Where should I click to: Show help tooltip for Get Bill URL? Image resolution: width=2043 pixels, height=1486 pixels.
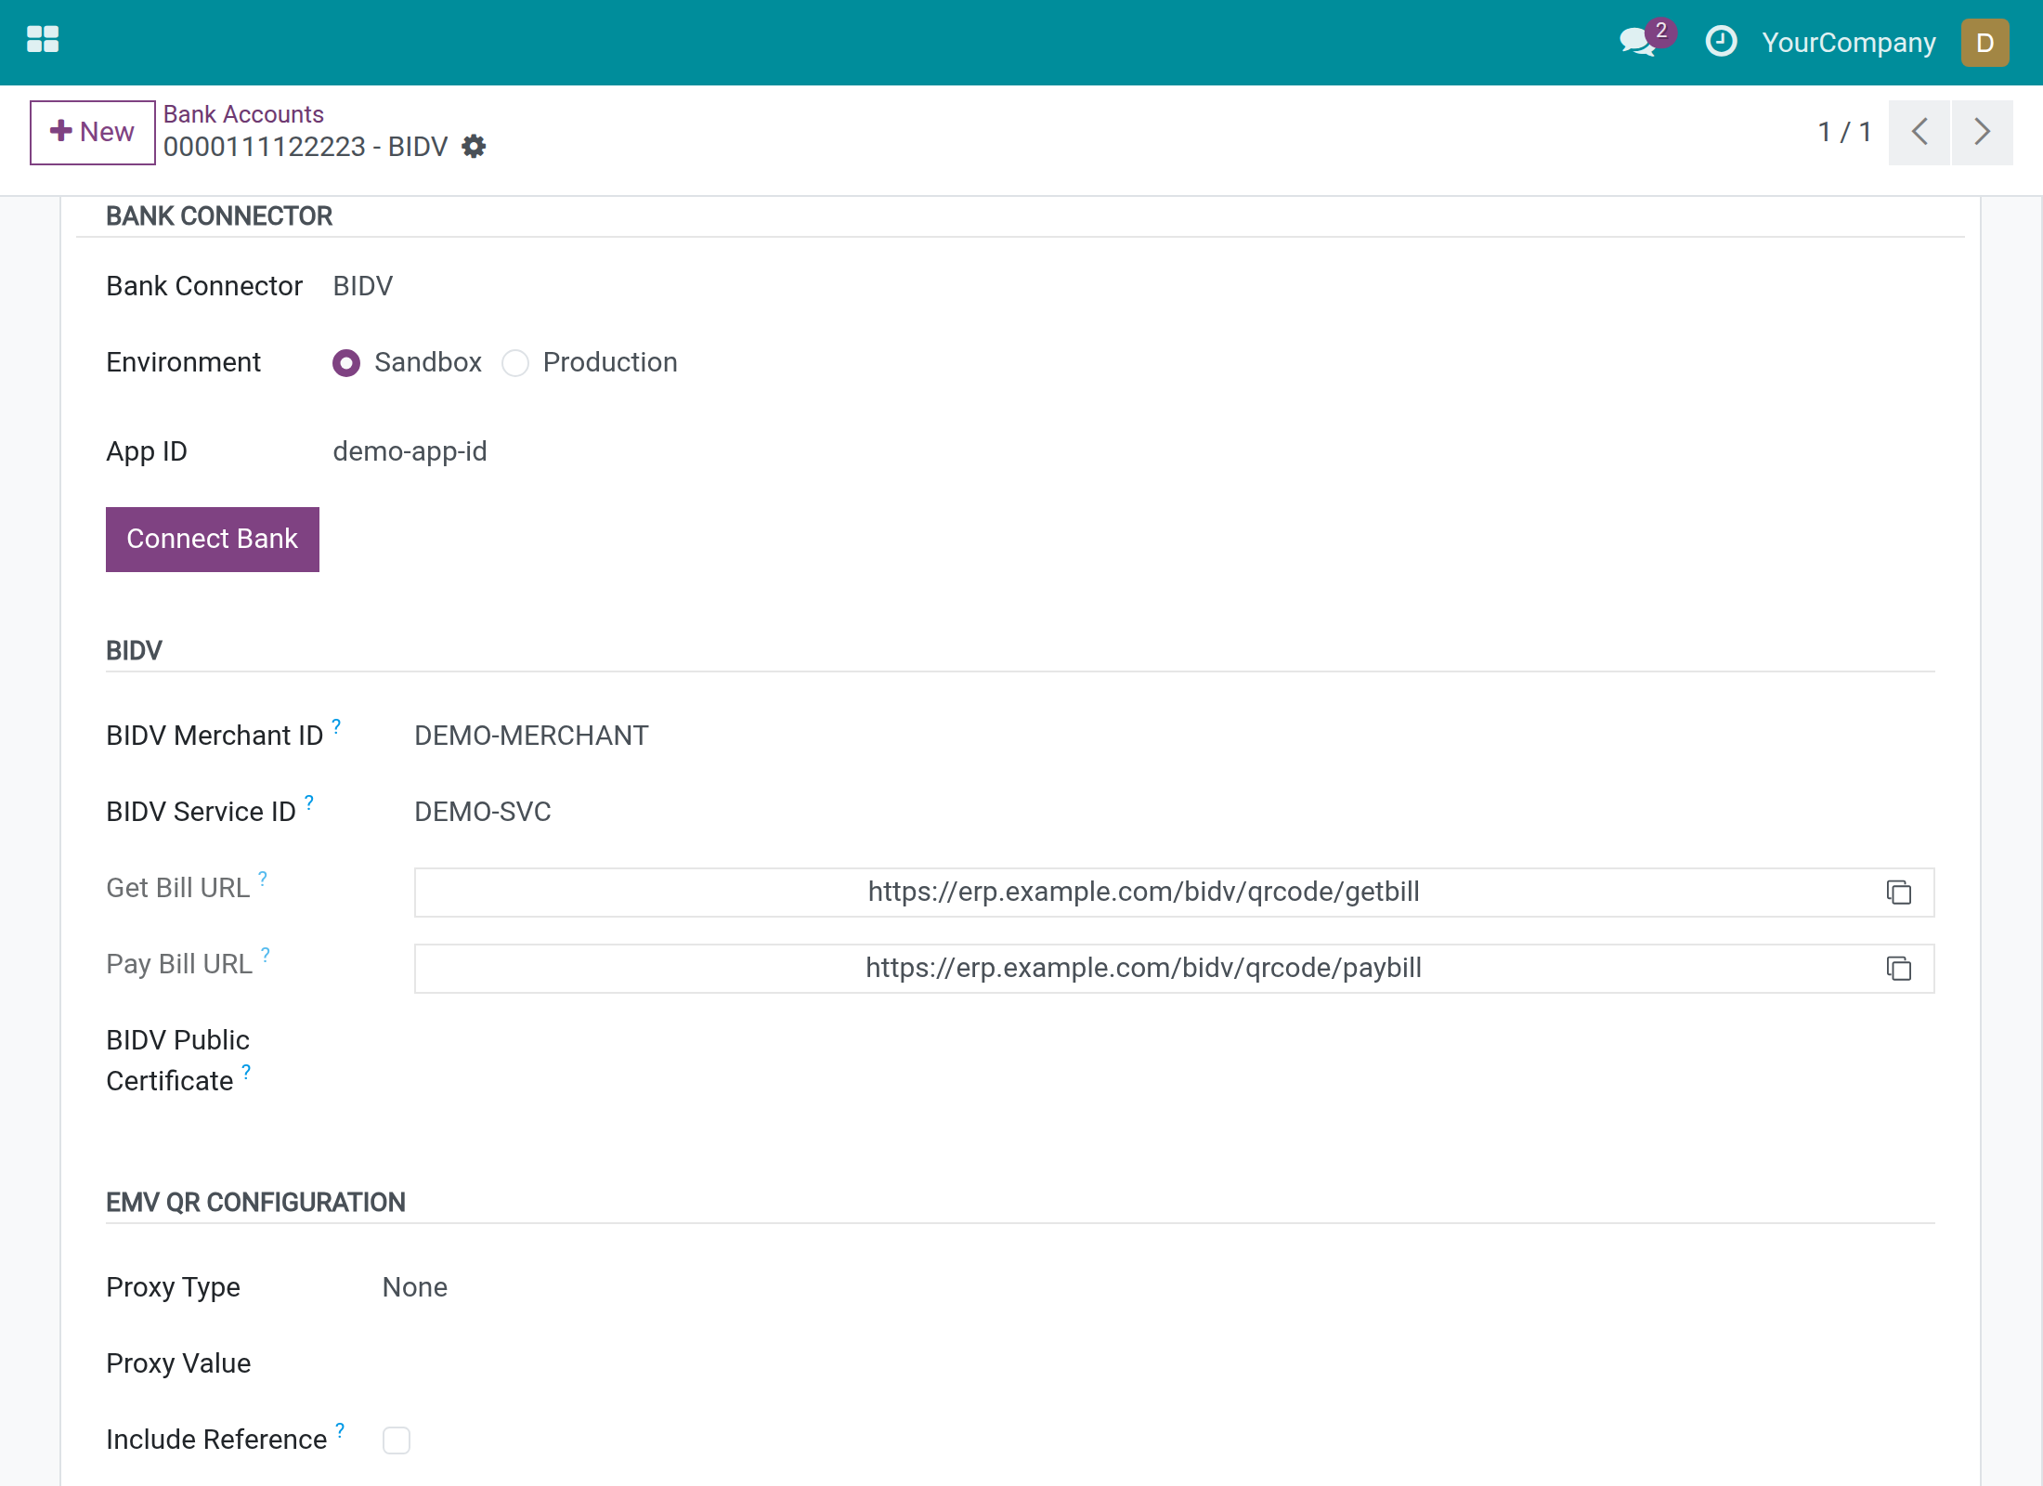[263, 879]
